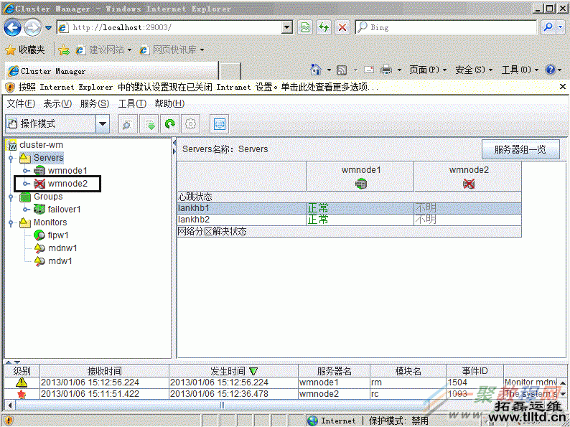Select wmnode1 server in tree
The width and height of the screenshot is (570, 427).
coord(67,171)
